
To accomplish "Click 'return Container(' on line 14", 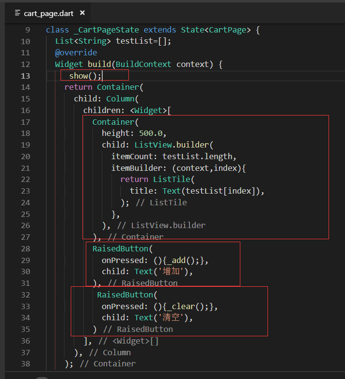I will [x=104, y=87].
